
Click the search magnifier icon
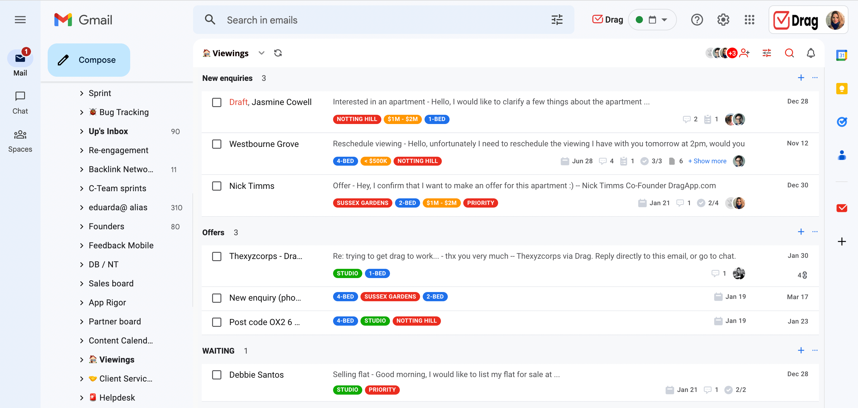click(x=210, y=20)
